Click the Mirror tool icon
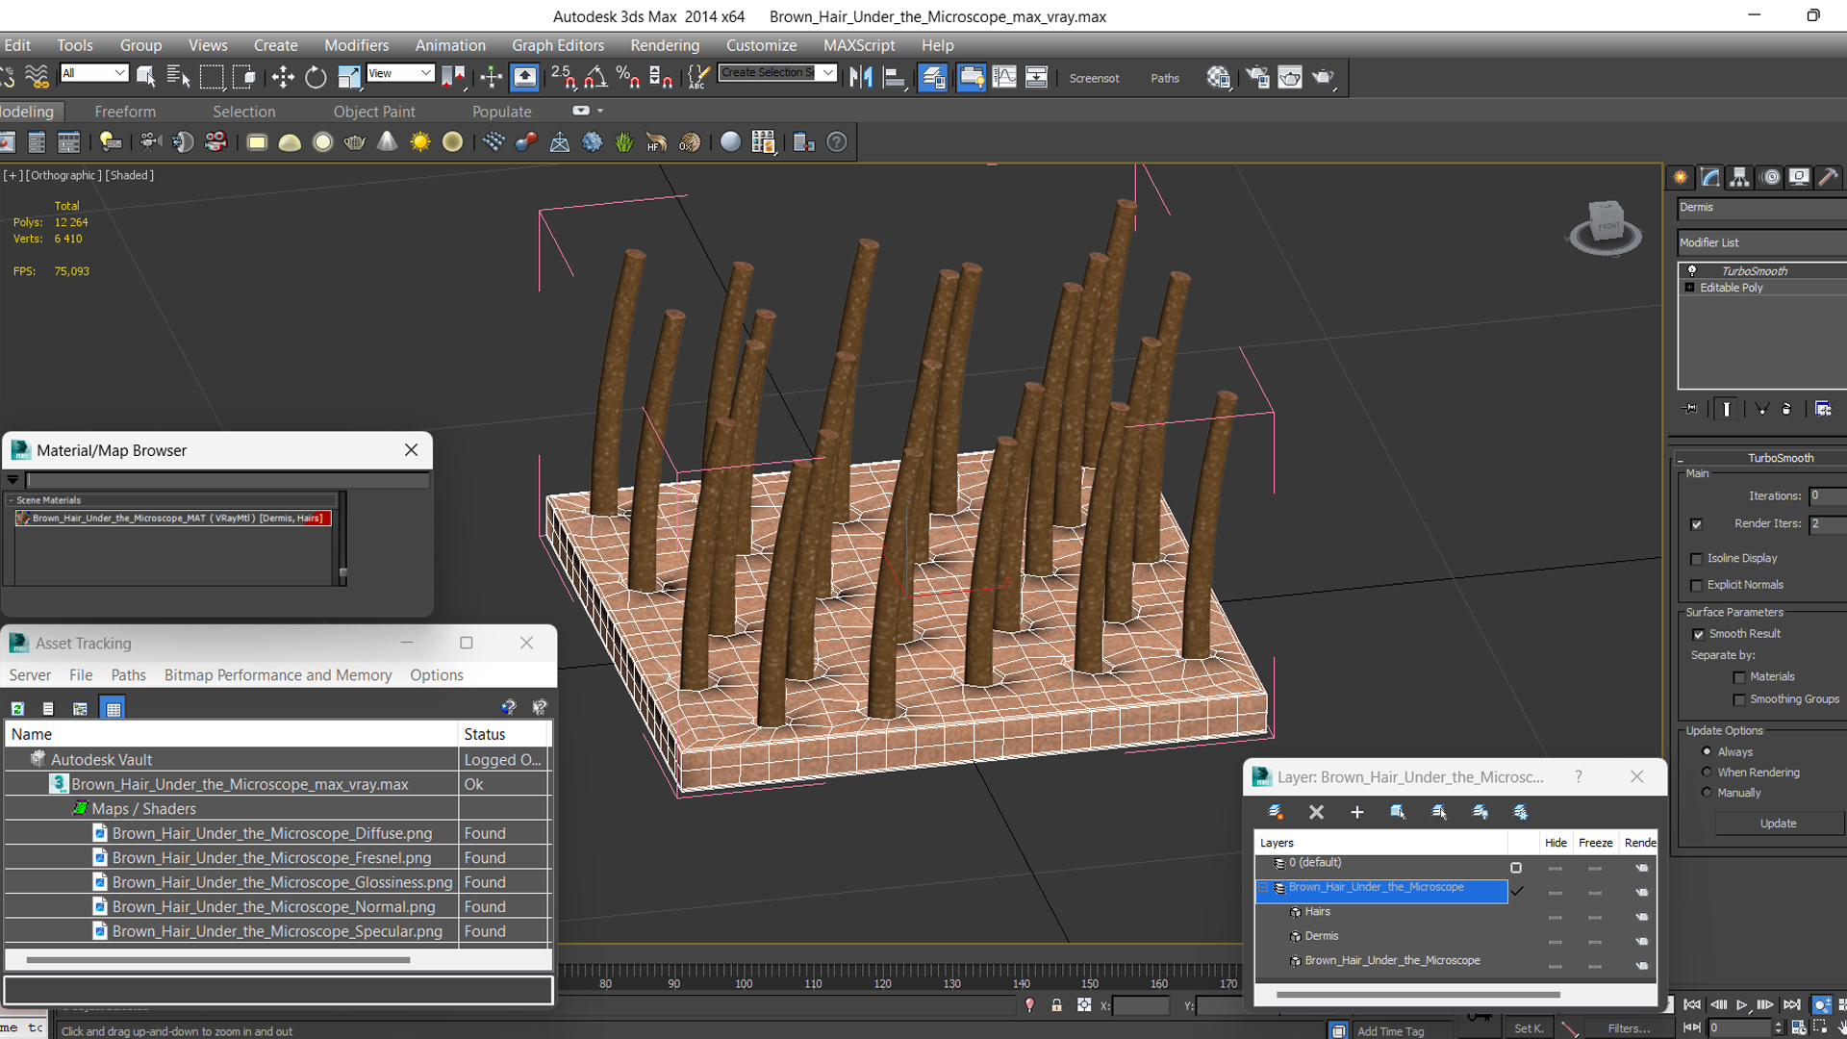The height and width of the screenshot is (1039, 1847). coord(861,77)
